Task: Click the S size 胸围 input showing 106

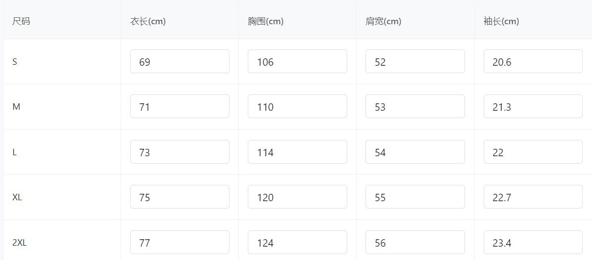Action: 297,62
